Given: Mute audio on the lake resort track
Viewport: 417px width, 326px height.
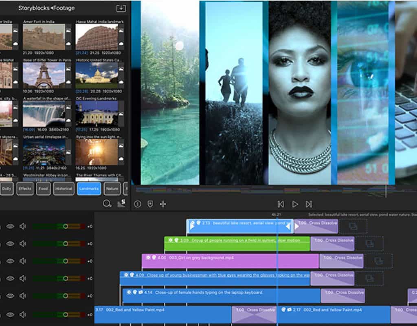Looking at the screenshot, I should (x=23, y=227).
